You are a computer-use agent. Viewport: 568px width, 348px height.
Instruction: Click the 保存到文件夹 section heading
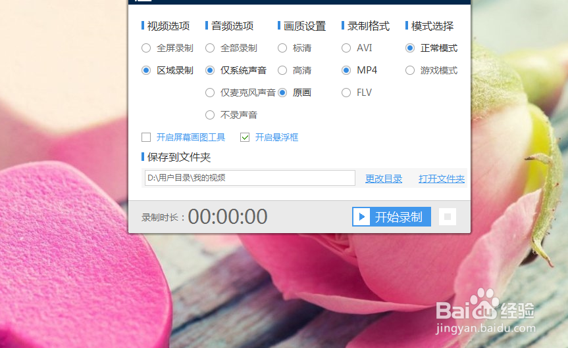pos(179,157)
